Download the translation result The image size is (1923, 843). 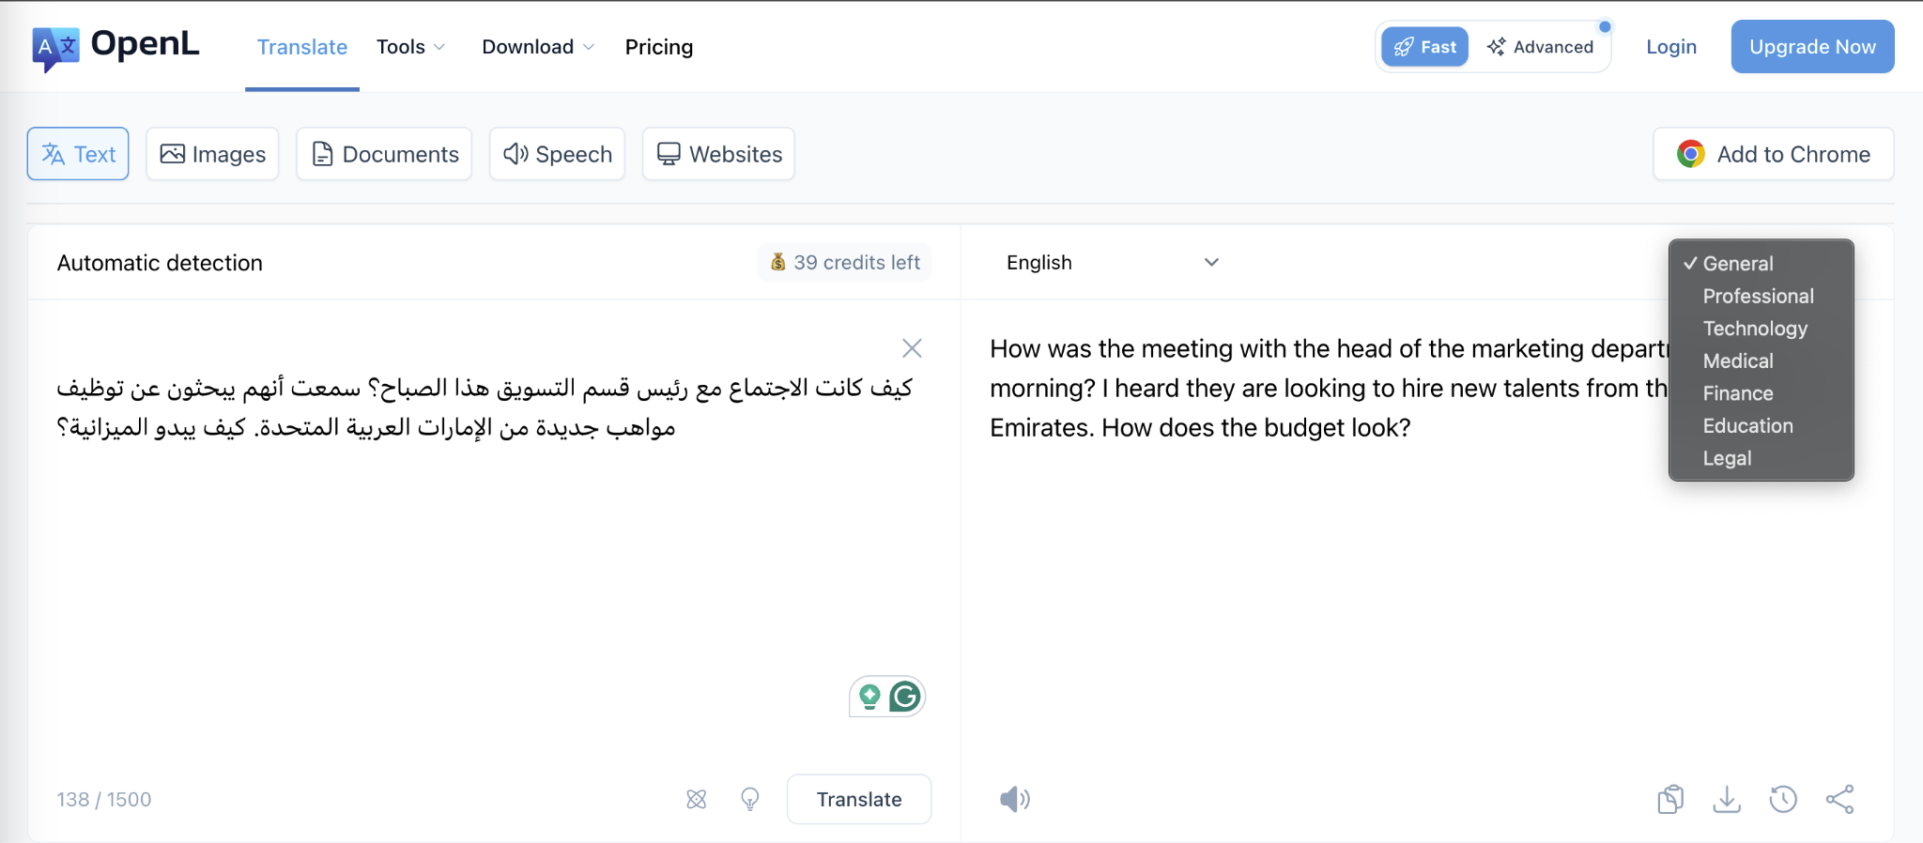coord(1727,799)
